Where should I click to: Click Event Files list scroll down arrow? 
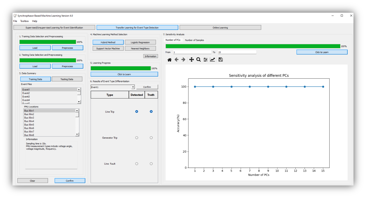pyautogui.click(x=79, y=102)
